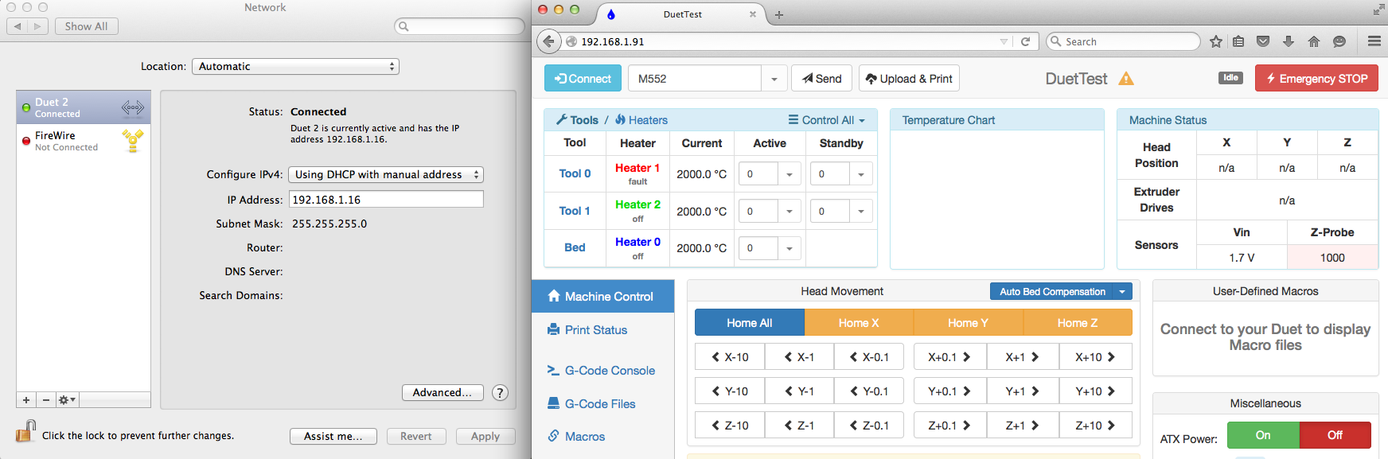The width and height of the screenshot is (1388, 459).
Task: Open the G-Code Console tab
Action: 609,371
